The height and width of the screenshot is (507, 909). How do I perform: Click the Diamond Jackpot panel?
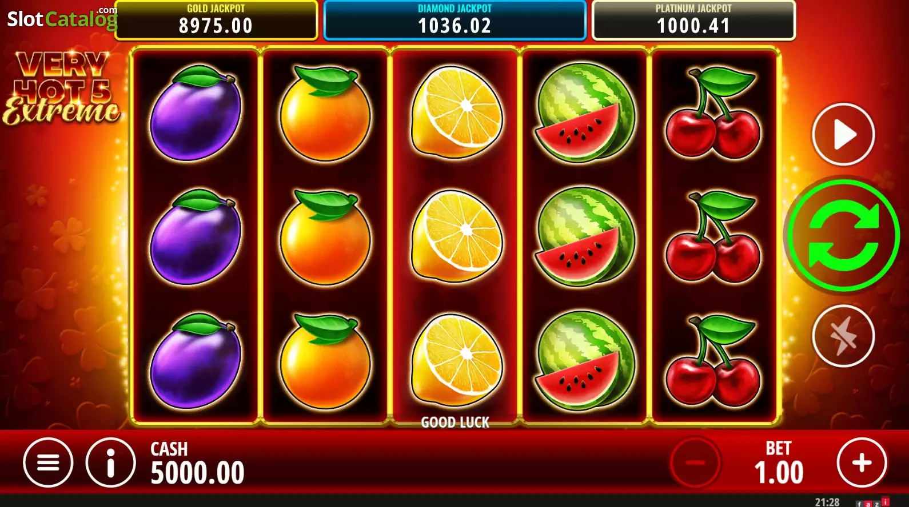click(x=455, y=21)
